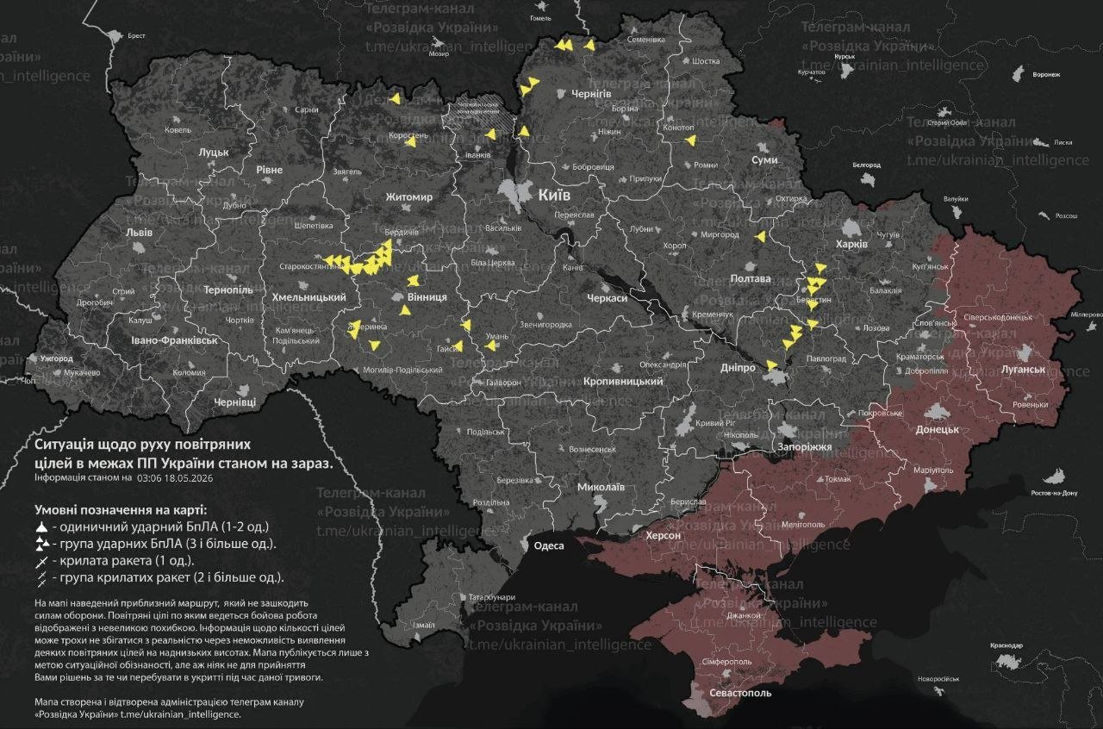
Task: Click the Київ city label
Action: 553,196
